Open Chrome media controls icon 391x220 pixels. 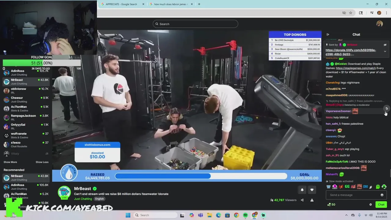pyautogui.click(x=372, y=13)
